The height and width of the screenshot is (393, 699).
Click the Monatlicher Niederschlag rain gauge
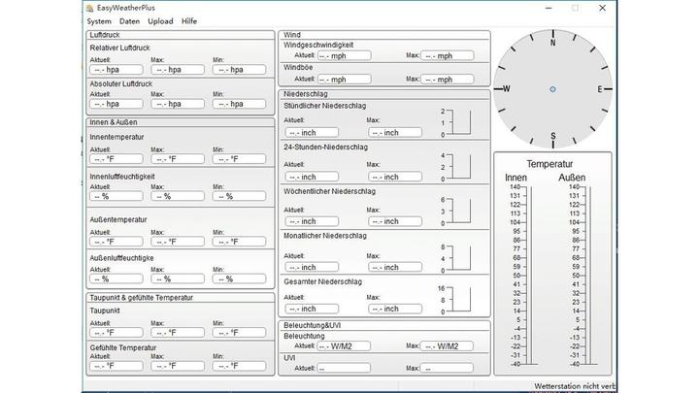tap(461, 258)
